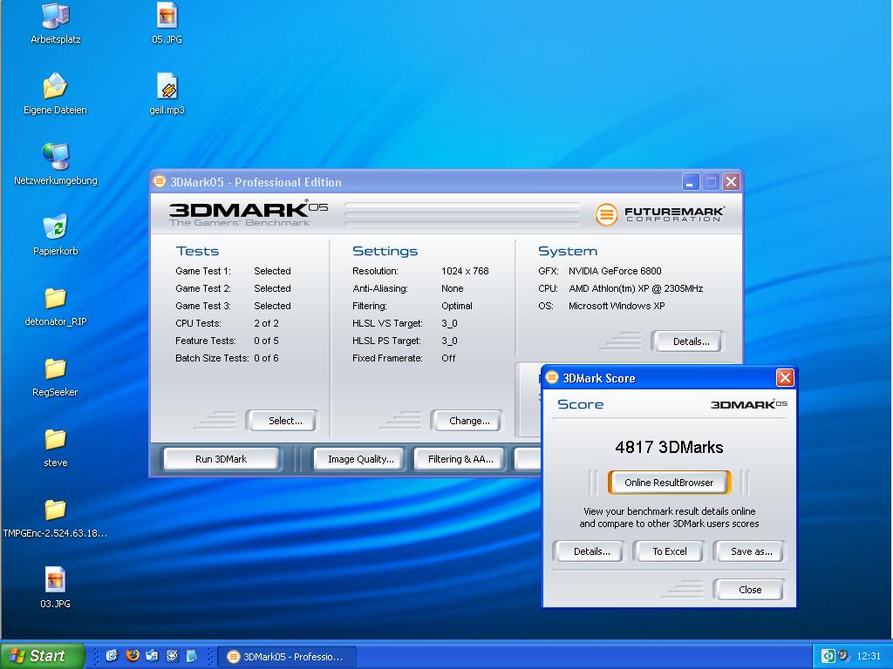Click the 3DMark05 title bar orange icon
Image resolution: width=893 pixels, height=669 pixels.
click(x=160, y=181)
